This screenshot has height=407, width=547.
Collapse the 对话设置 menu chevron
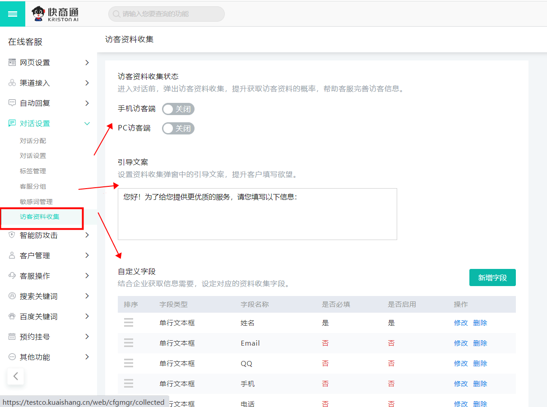(x=87, y=124)
